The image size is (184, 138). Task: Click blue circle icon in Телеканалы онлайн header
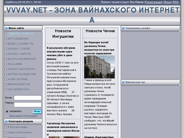tap(123, 28)
